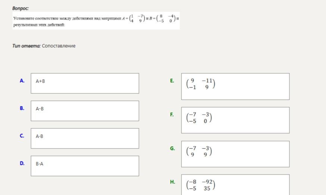The image size is (326, 195).
Task: Pick matrix answer with -8, -92, -5, 35
Action: pos(235,185)
